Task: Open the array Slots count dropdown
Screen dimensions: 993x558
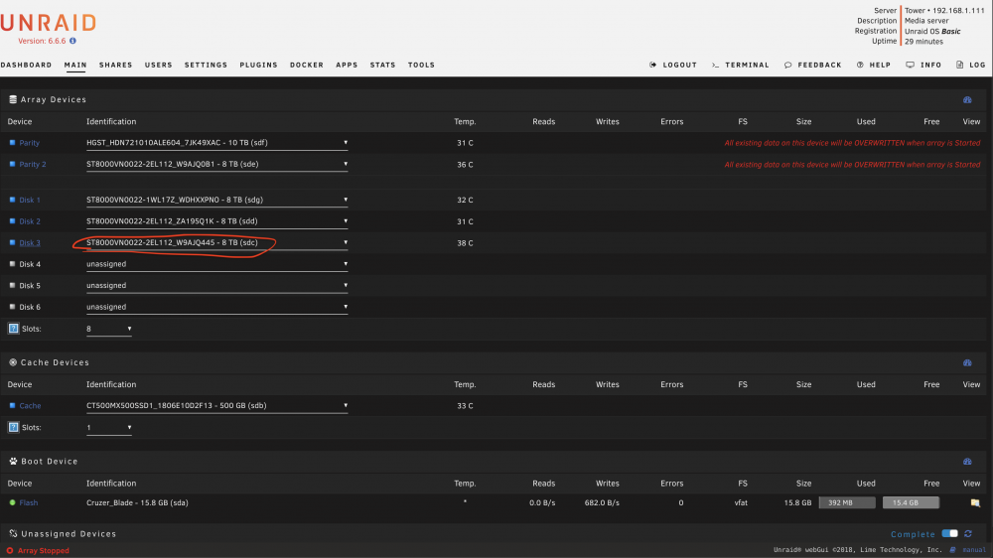Action: coord(109,330)
